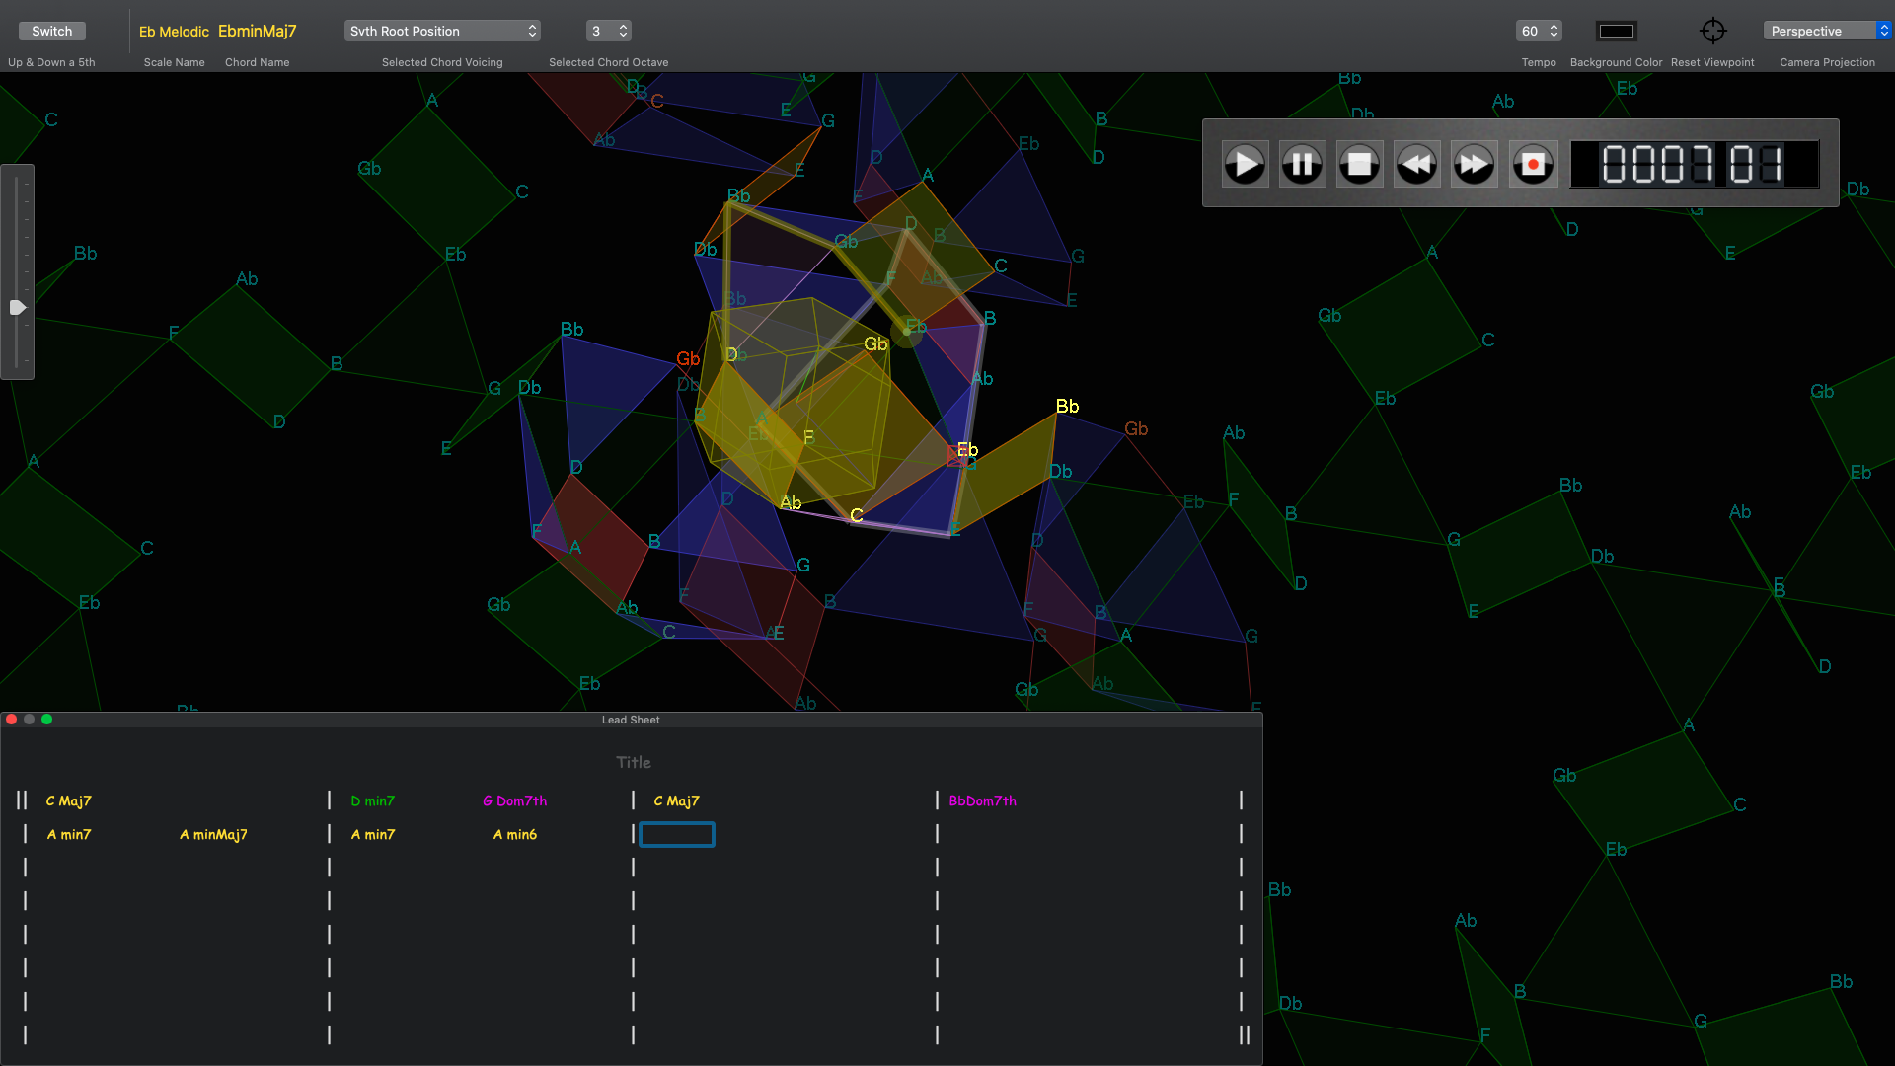1895x1066 pixels.
Task: Select the G Dom7th chord
Action: (514, 800)
